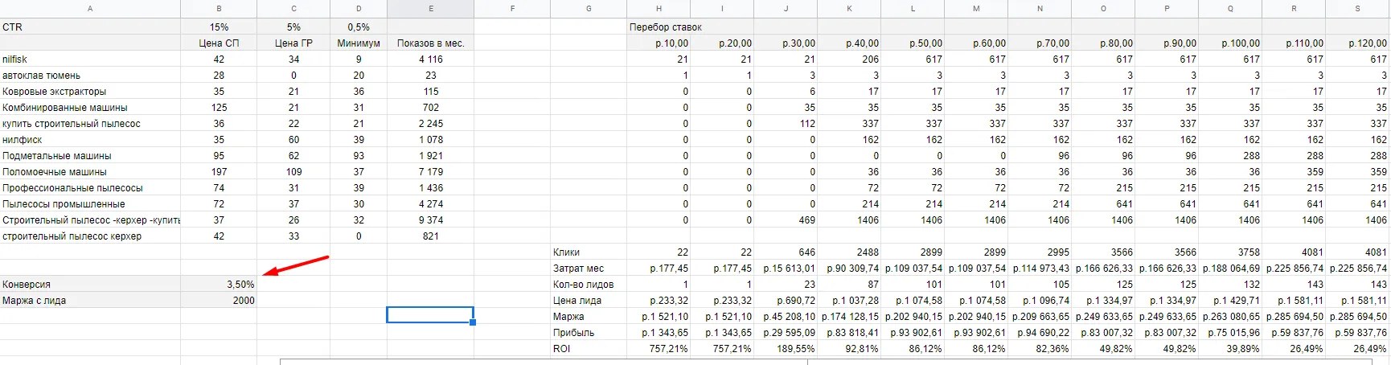Click the 'Затрат мес' row label
The width and height of the screenshot is (1391, 365).
point(589,268)
